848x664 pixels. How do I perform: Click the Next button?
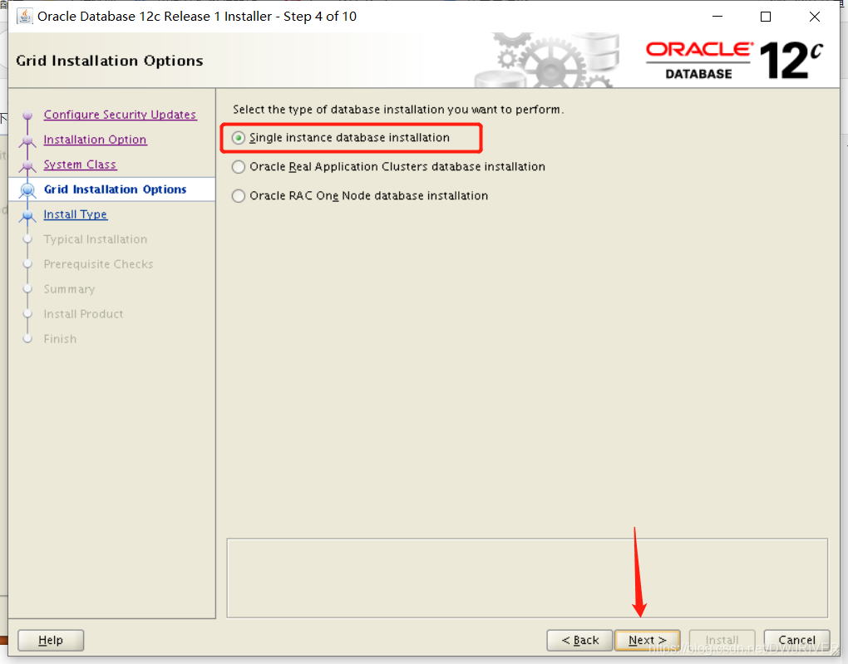coord(648,640)
